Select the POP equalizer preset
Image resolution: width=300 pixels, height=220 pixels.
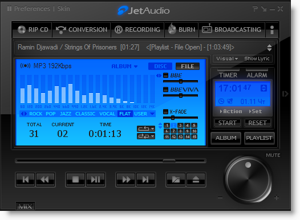coord(51,114)
